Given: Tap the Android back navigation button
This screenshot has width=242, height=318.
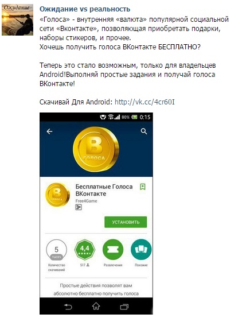Looking at the screenshot, I should coord(68,307).
